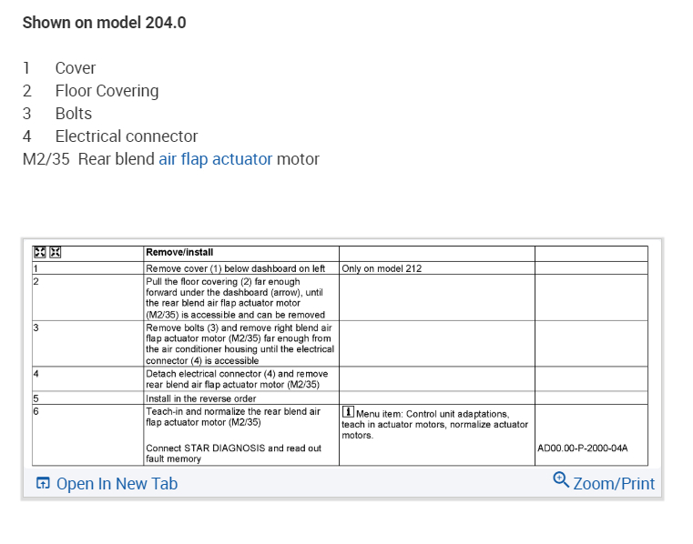
Task: Click the 'Open In New Tab' link text
Action: click(117, 484)
